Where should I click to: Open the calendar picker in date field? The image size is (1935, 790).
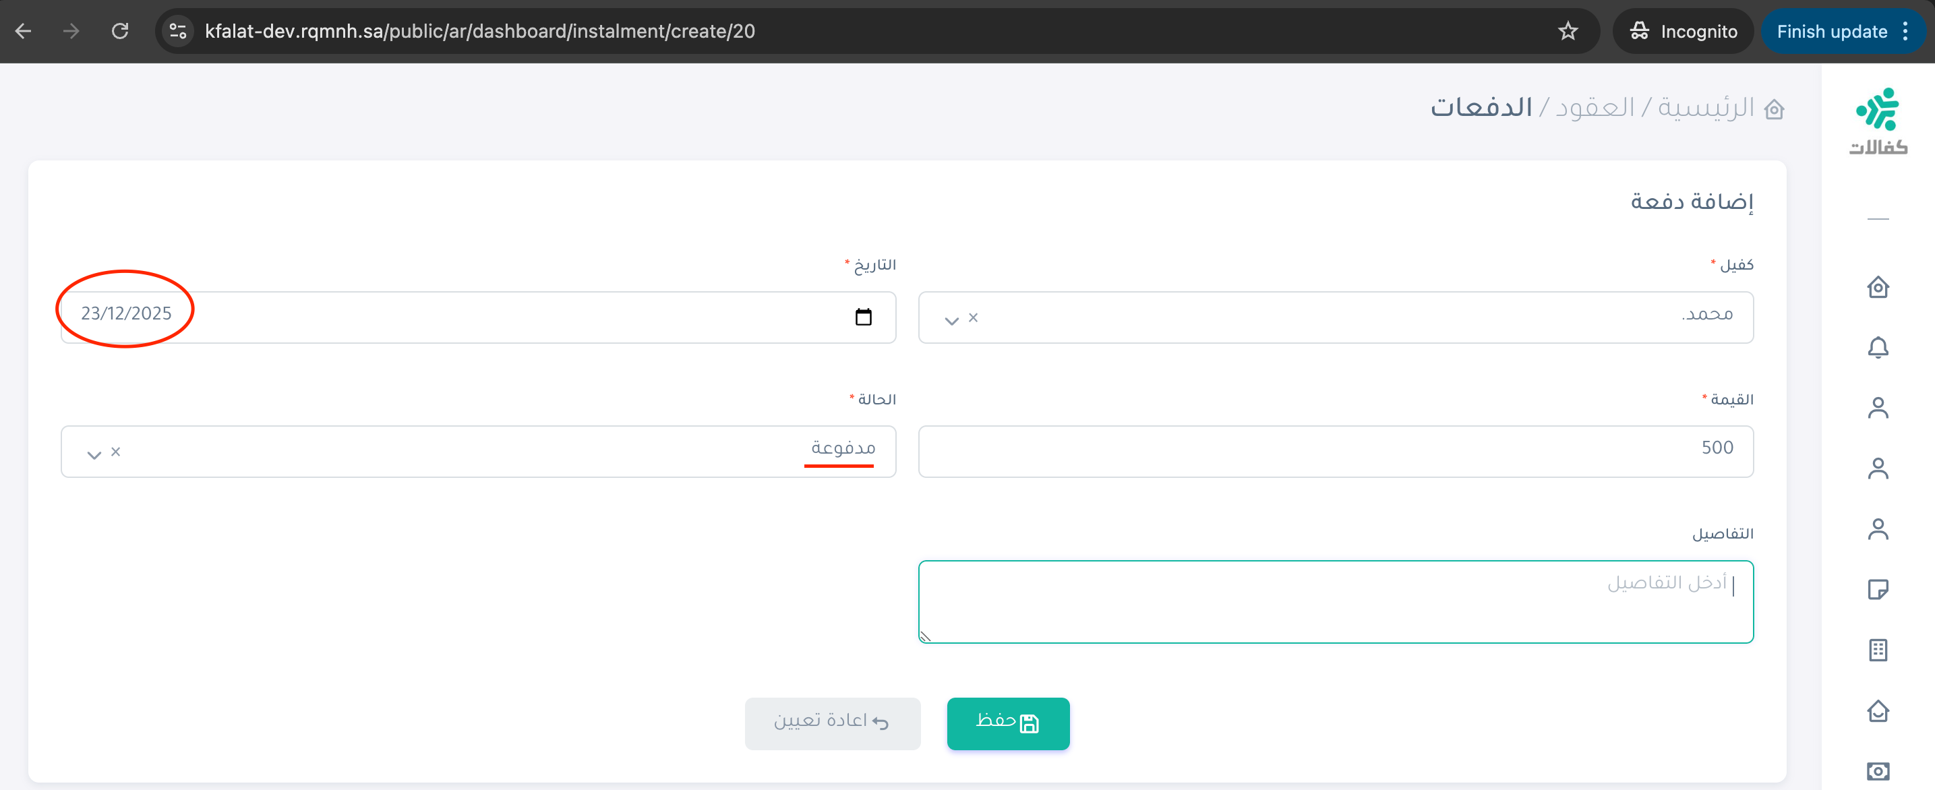pos(863,317)
